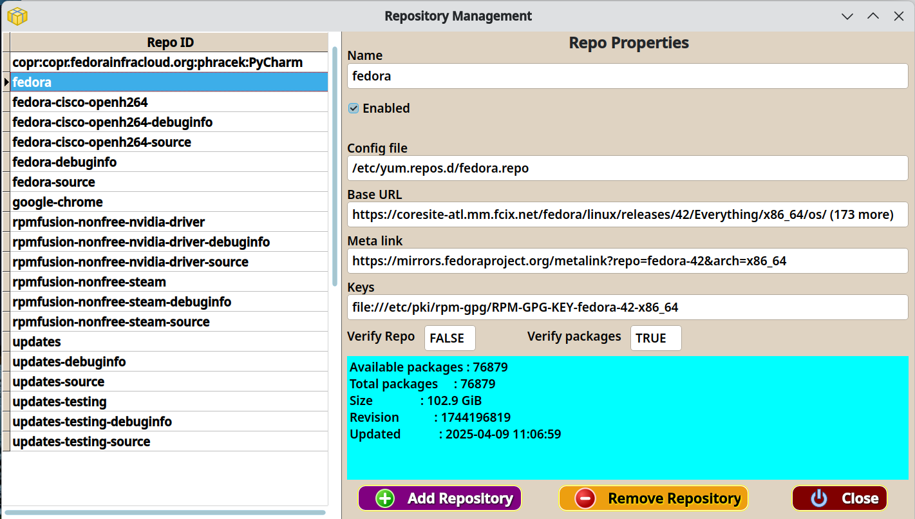
Task: Click the Size 102.9 GiB line
Action: (x=416, y=401)
